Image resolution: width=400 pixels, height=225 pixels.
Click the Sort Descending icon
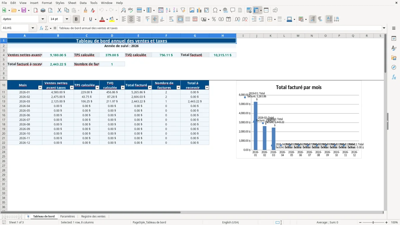pos(176,10)
